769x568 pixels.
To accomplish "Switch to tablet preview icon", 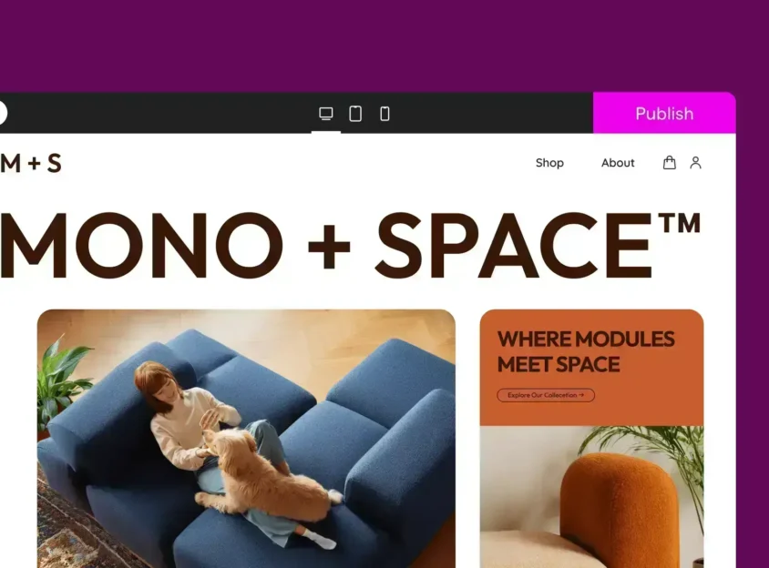I will tap(355, 114).
